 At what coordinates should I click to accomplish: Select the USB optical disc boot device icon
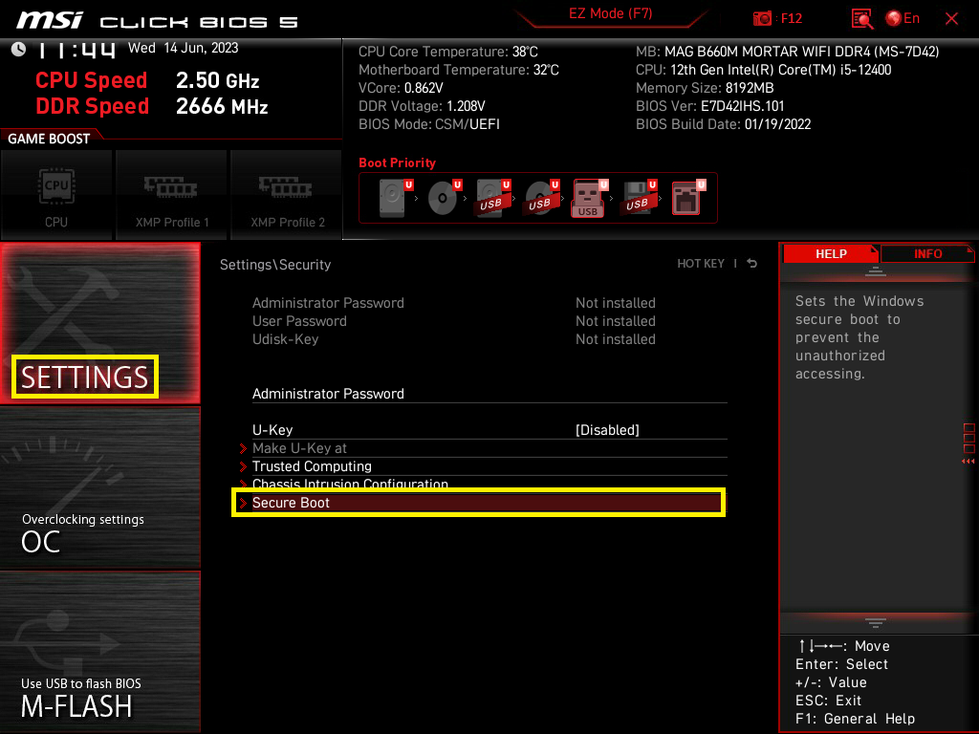click(x=541, y=198)
